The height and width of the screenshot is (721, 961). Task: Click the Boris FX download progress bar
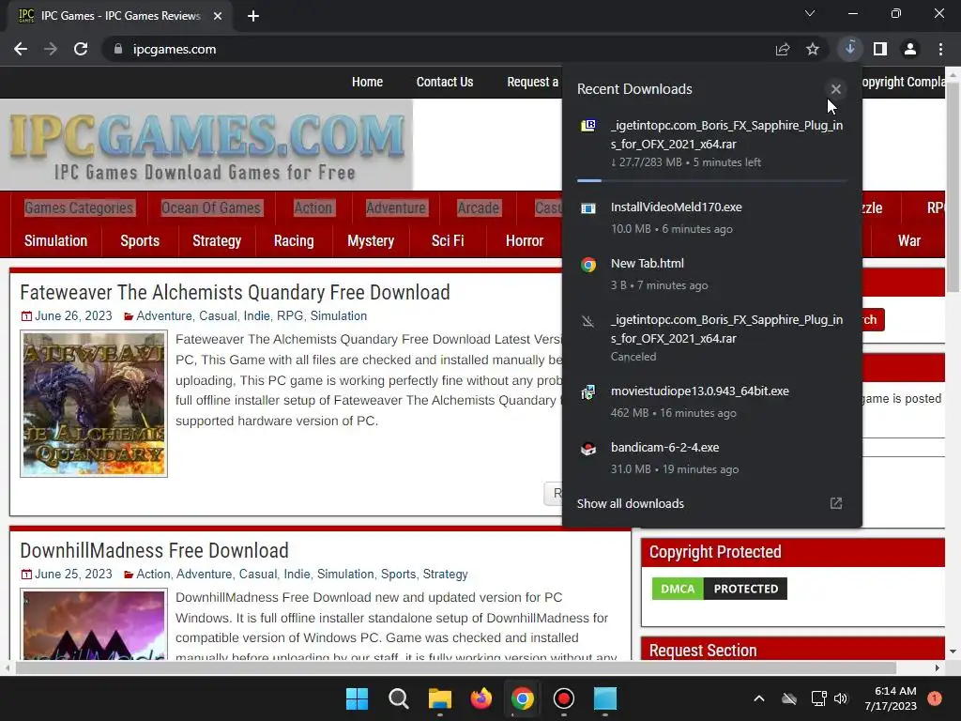pos(711,181)
